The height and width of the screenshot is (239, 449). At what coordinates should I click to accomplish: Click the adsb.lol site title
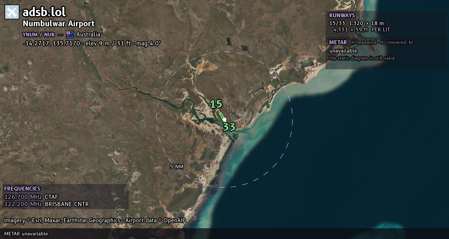coord(44,12)
